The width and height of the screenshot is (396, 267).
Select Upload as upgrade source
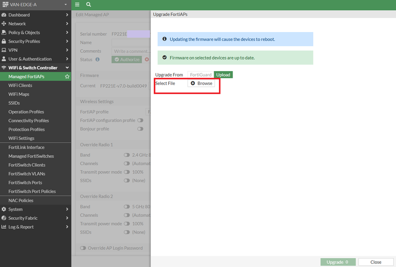click(x=223, y=75)
